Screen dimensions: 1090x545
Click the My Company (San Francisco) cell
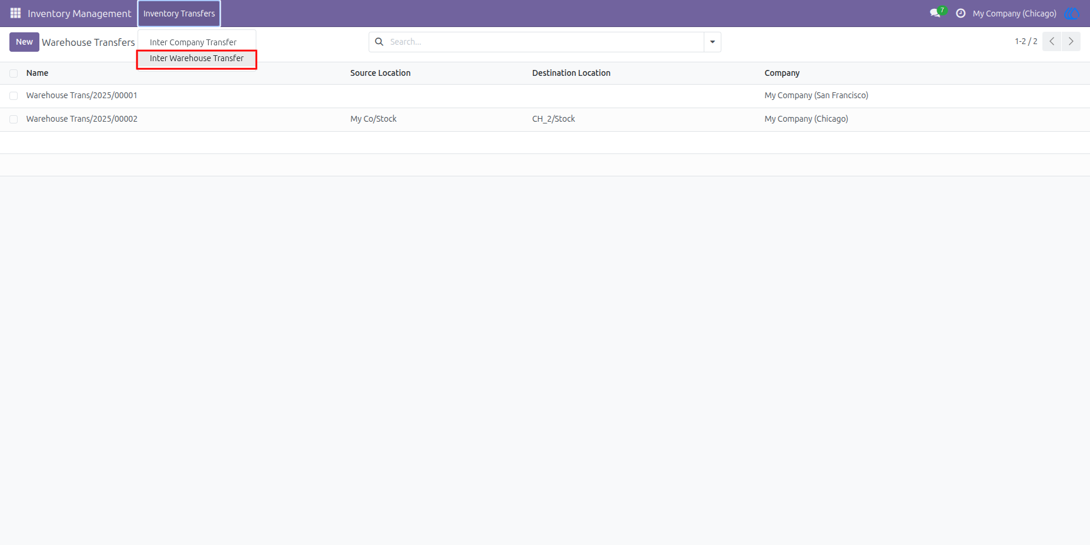(x=816, y=95)
